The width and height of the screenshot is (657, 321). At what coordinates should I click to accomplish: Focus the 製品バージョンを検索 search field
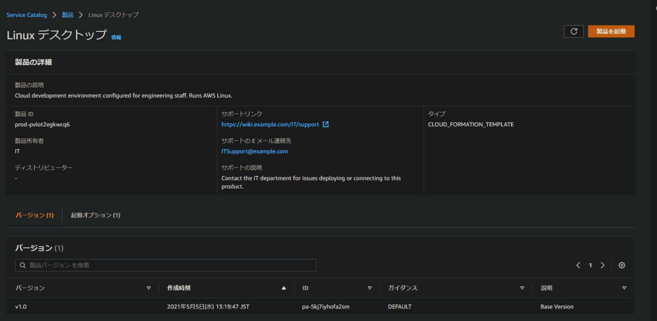169,265
